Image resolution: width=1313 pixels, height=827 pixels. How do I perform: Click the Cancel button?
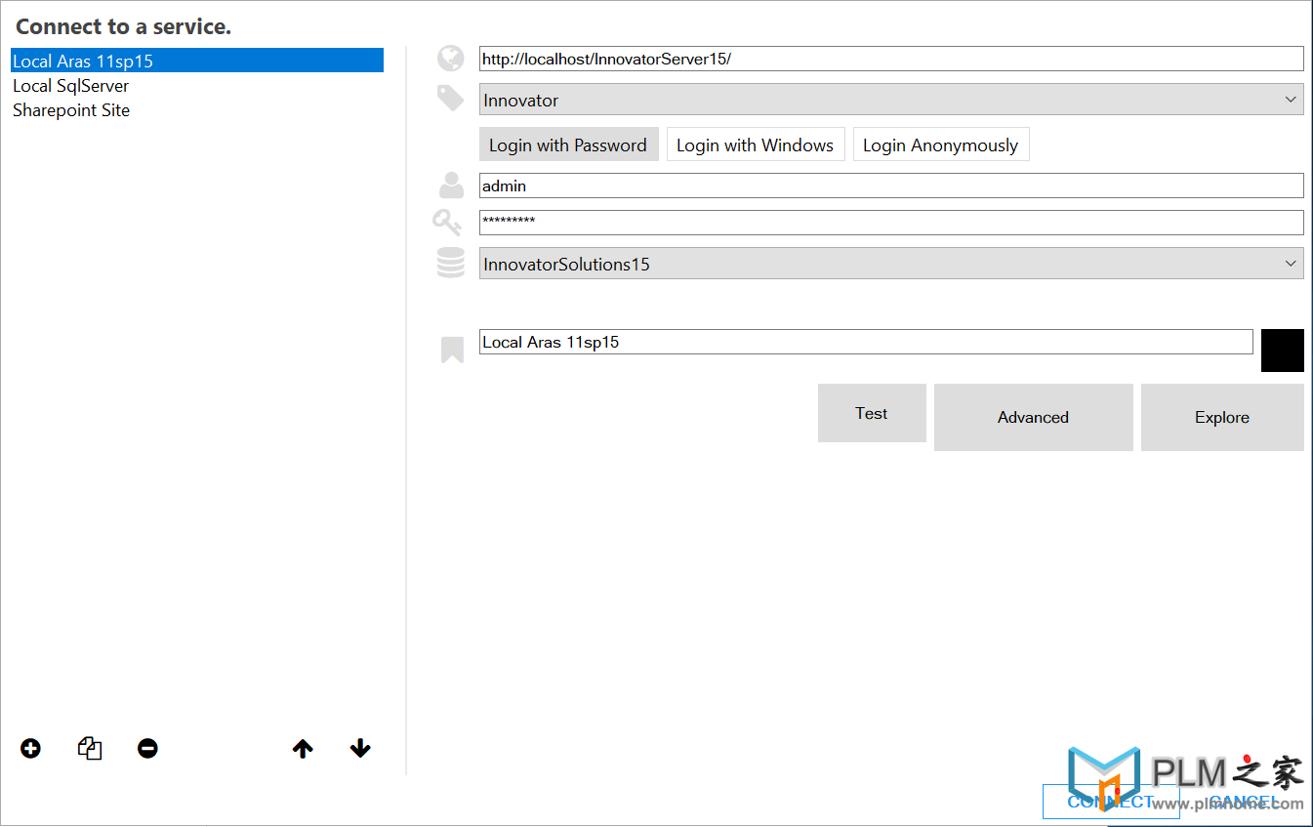1242,802
